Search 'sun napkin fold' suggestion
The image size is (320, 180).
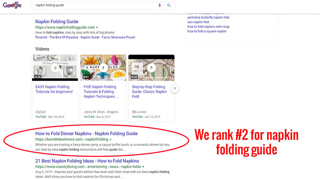198,22
